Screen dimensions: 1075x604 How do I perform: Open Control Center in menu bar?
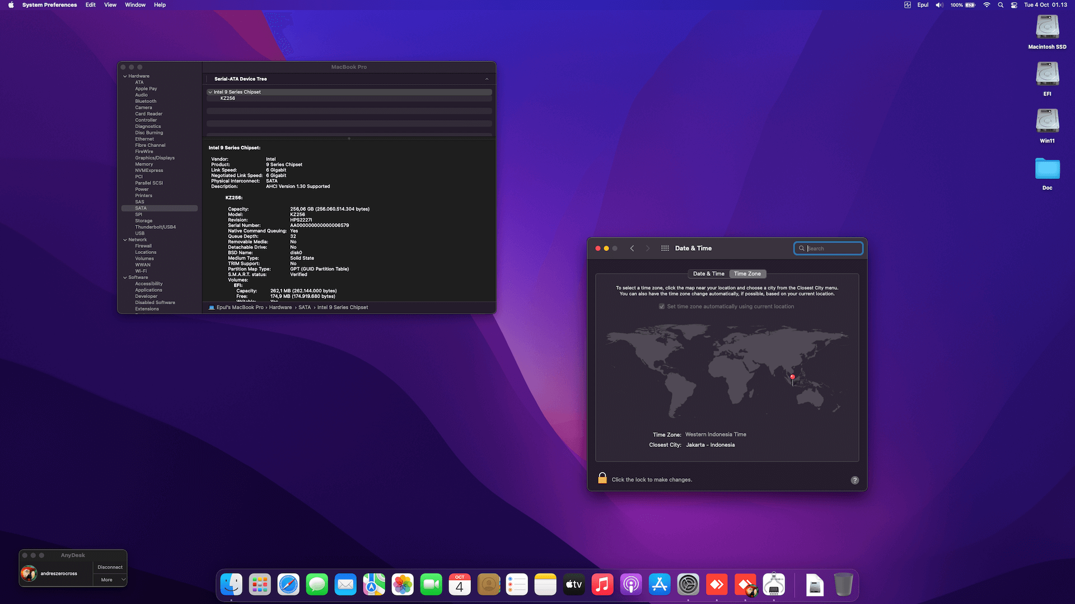[x=1014, y=5]
